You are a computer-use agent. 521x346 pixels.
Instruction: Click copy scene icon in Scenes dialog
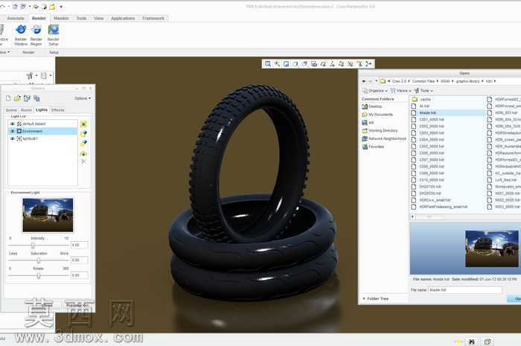36,98
